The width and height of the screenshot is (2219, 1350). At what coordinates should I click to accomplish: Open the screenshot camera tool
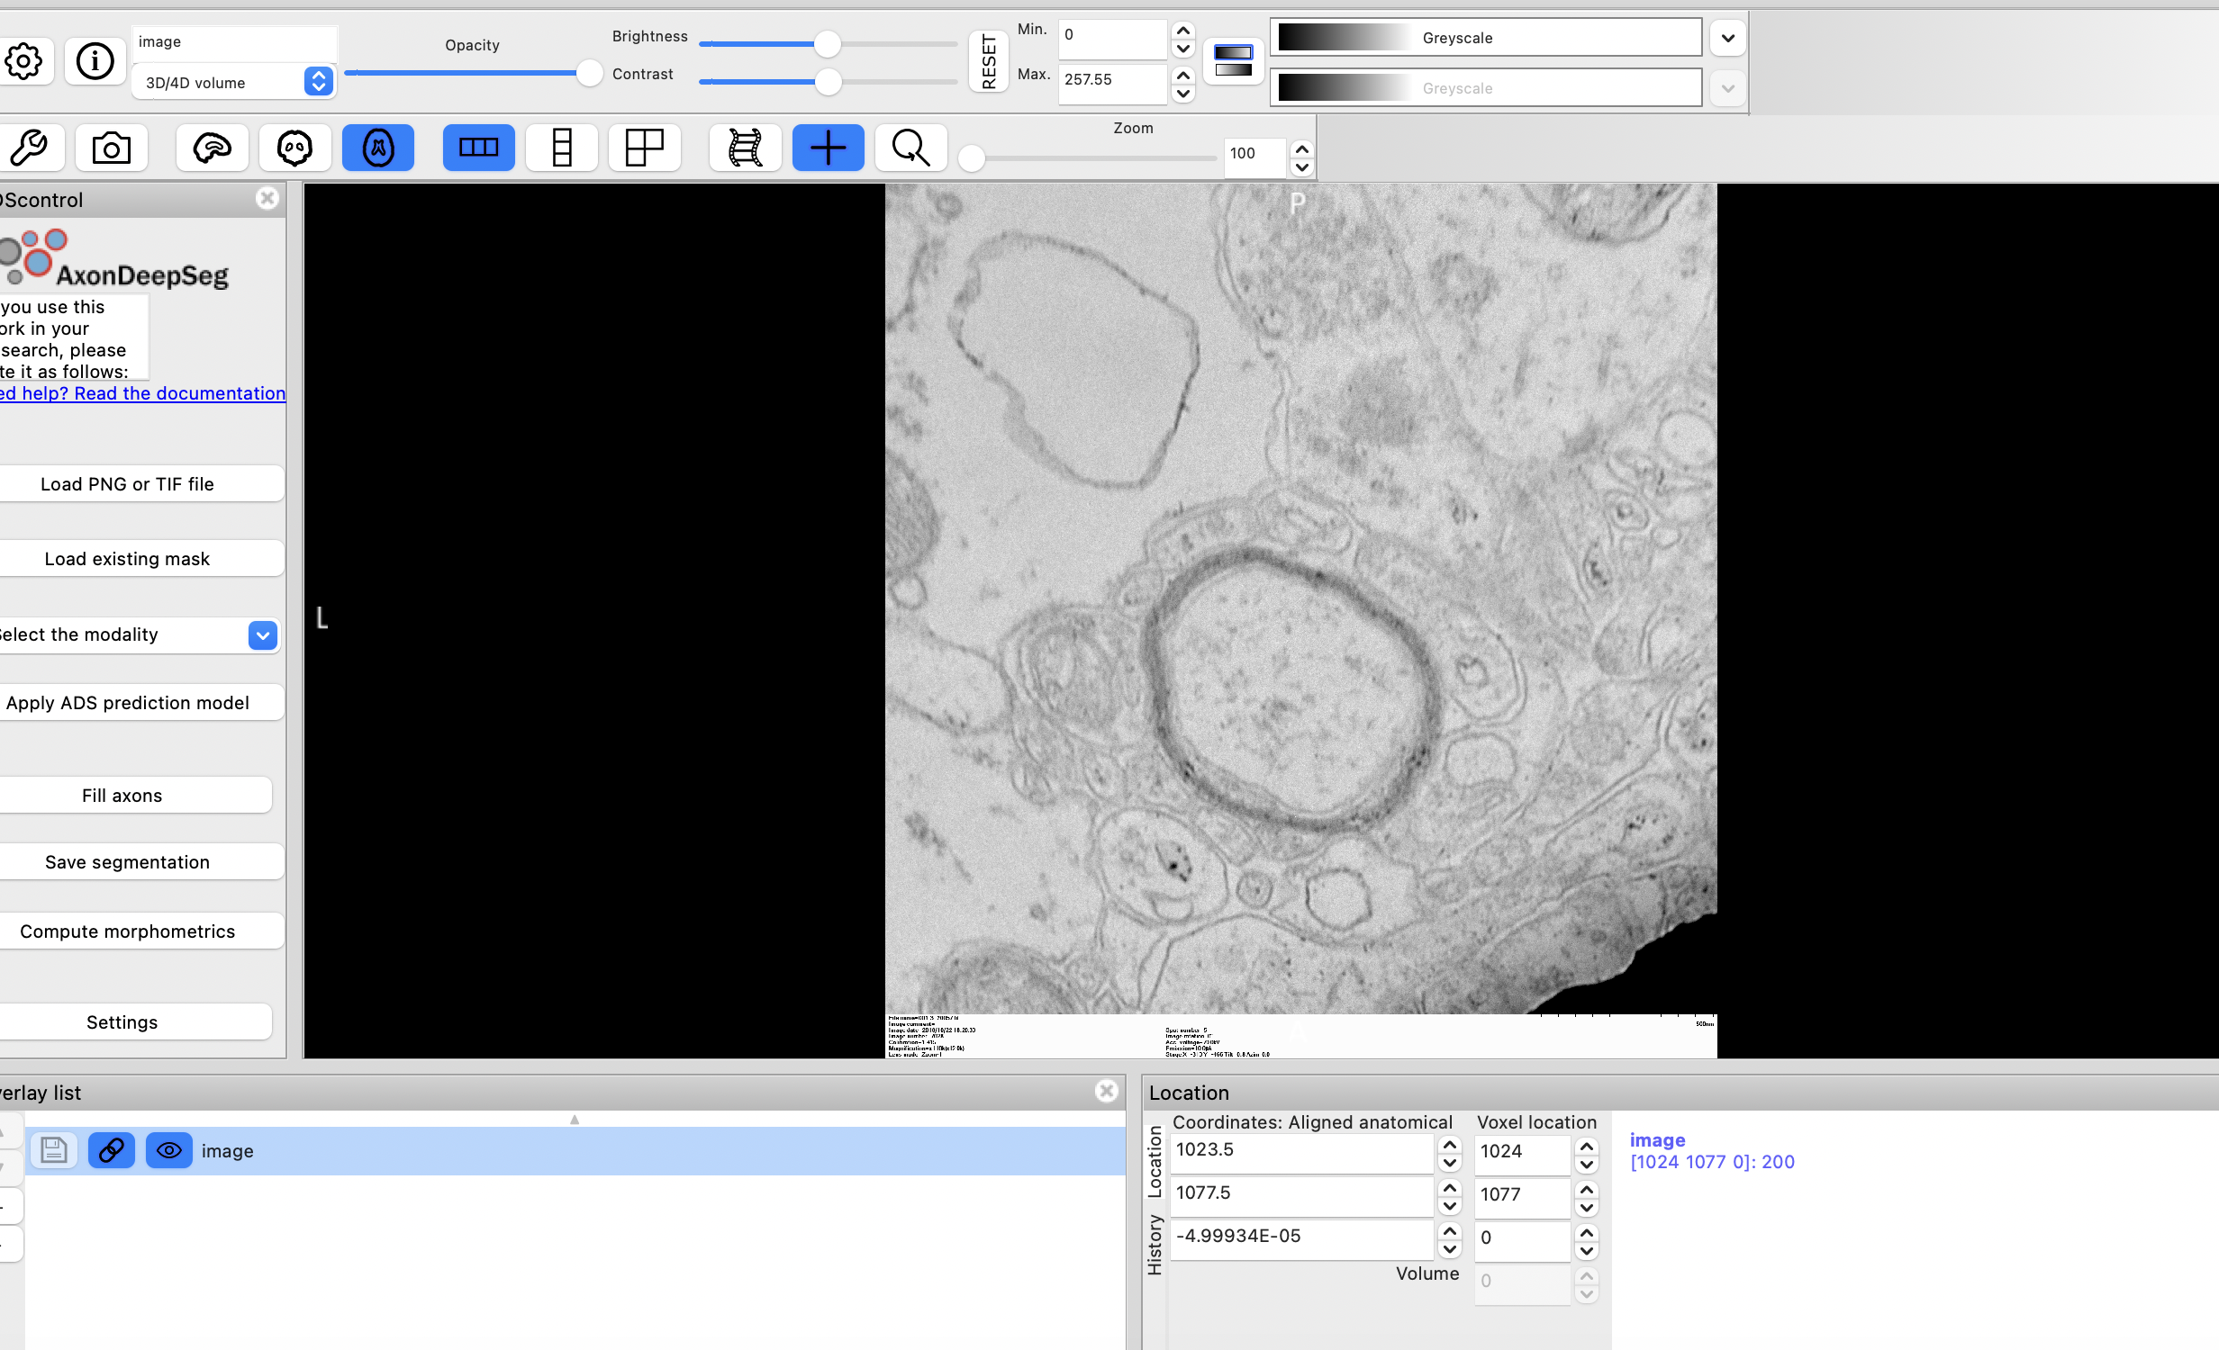(112, 147)
